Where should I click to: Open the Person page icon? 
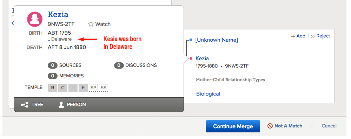click(61, 105)
